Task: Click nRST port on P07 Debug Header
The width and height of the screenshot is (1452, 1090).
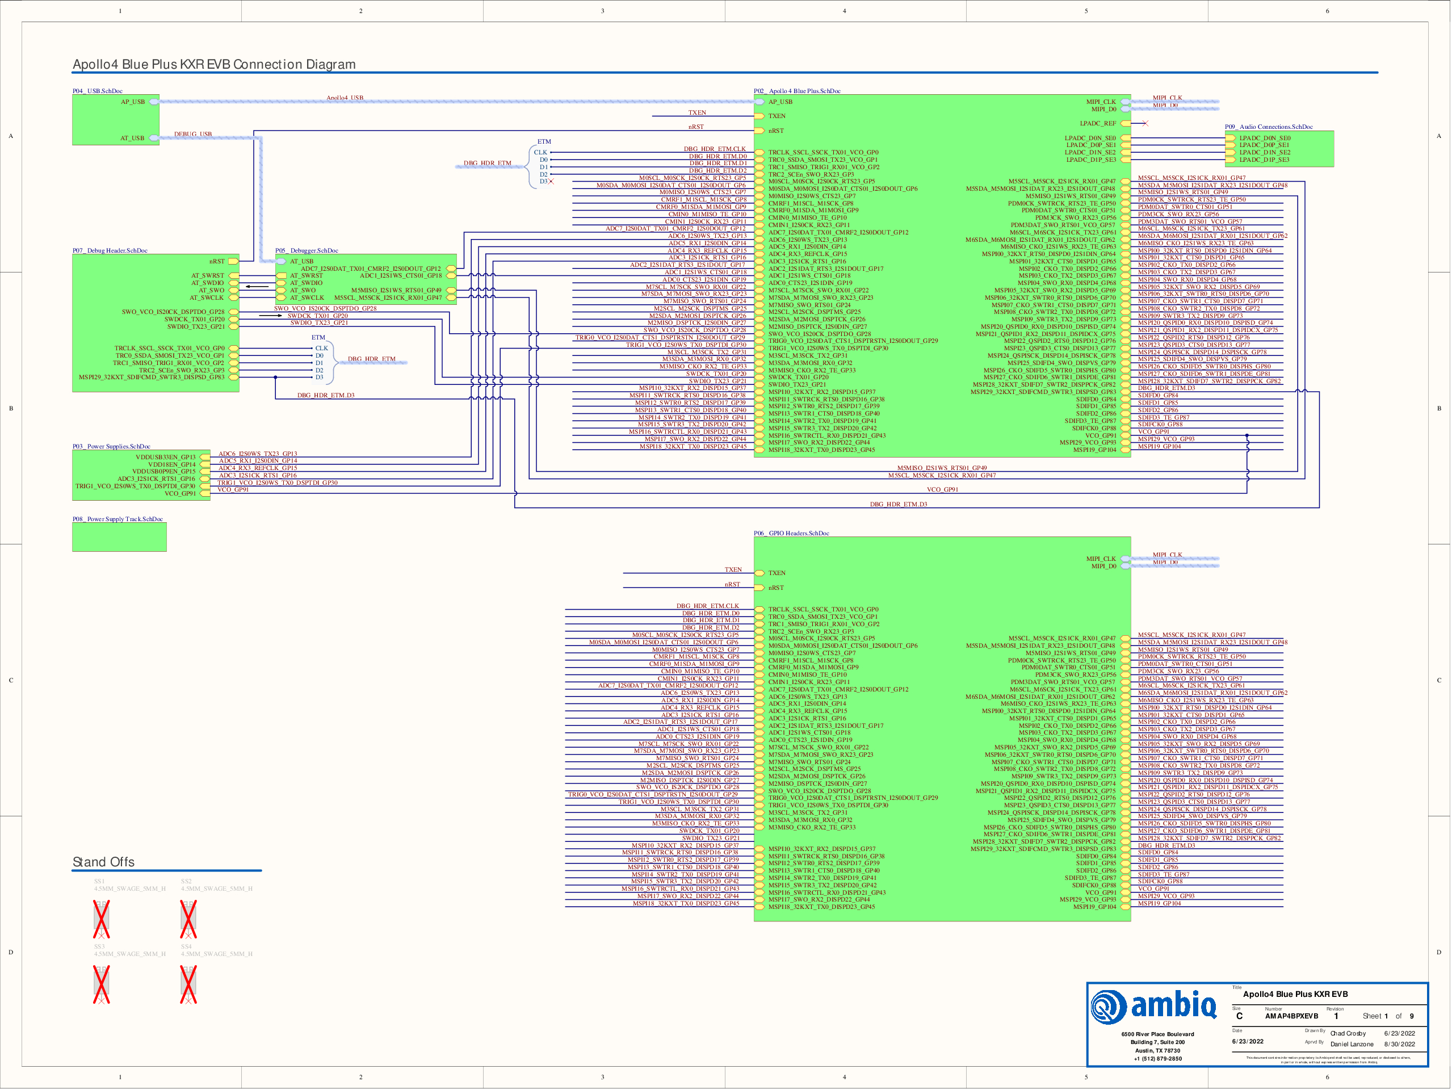Action: click(233, 261)
